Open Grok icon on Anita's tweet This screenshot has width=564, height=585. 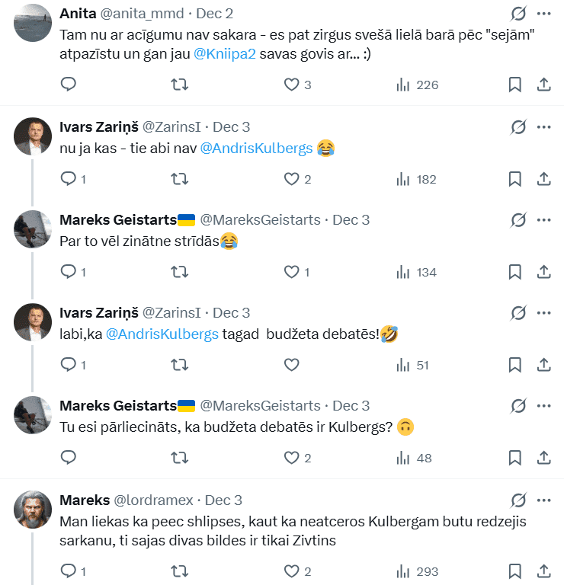pos(518,14)
